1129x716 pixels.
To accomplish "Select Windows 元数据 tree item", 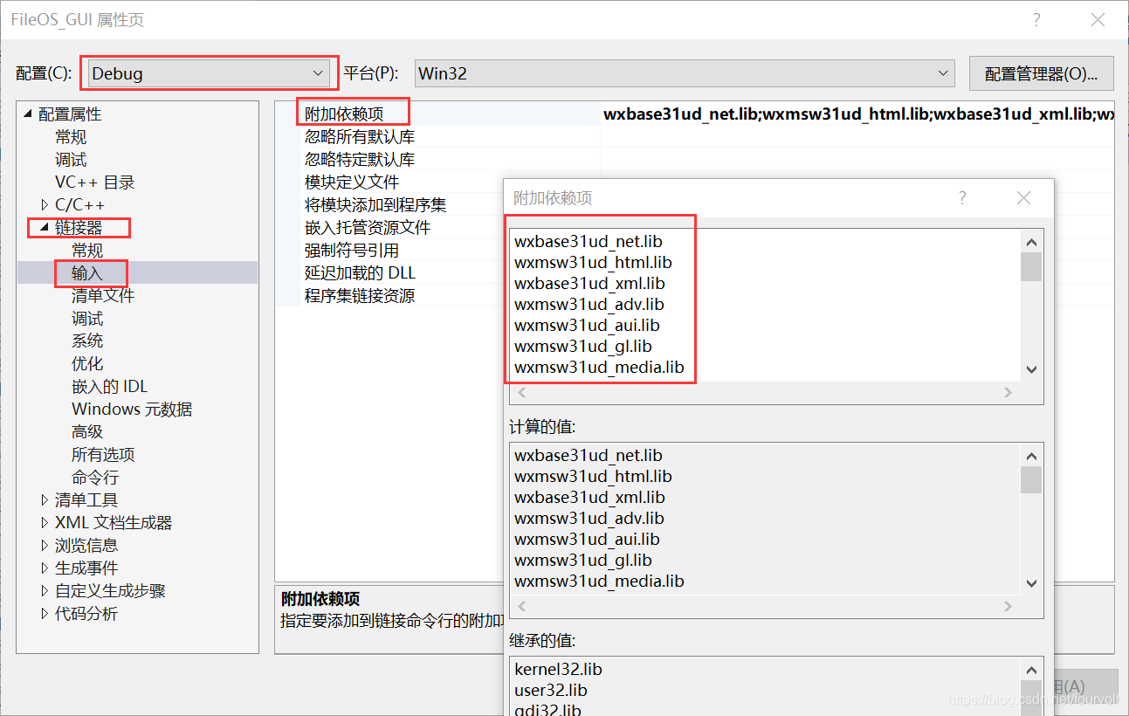I will coord(132,410).
